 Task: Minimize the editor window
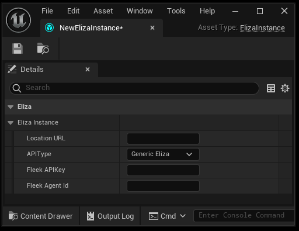pyautogui.click(x=235, y=11)
